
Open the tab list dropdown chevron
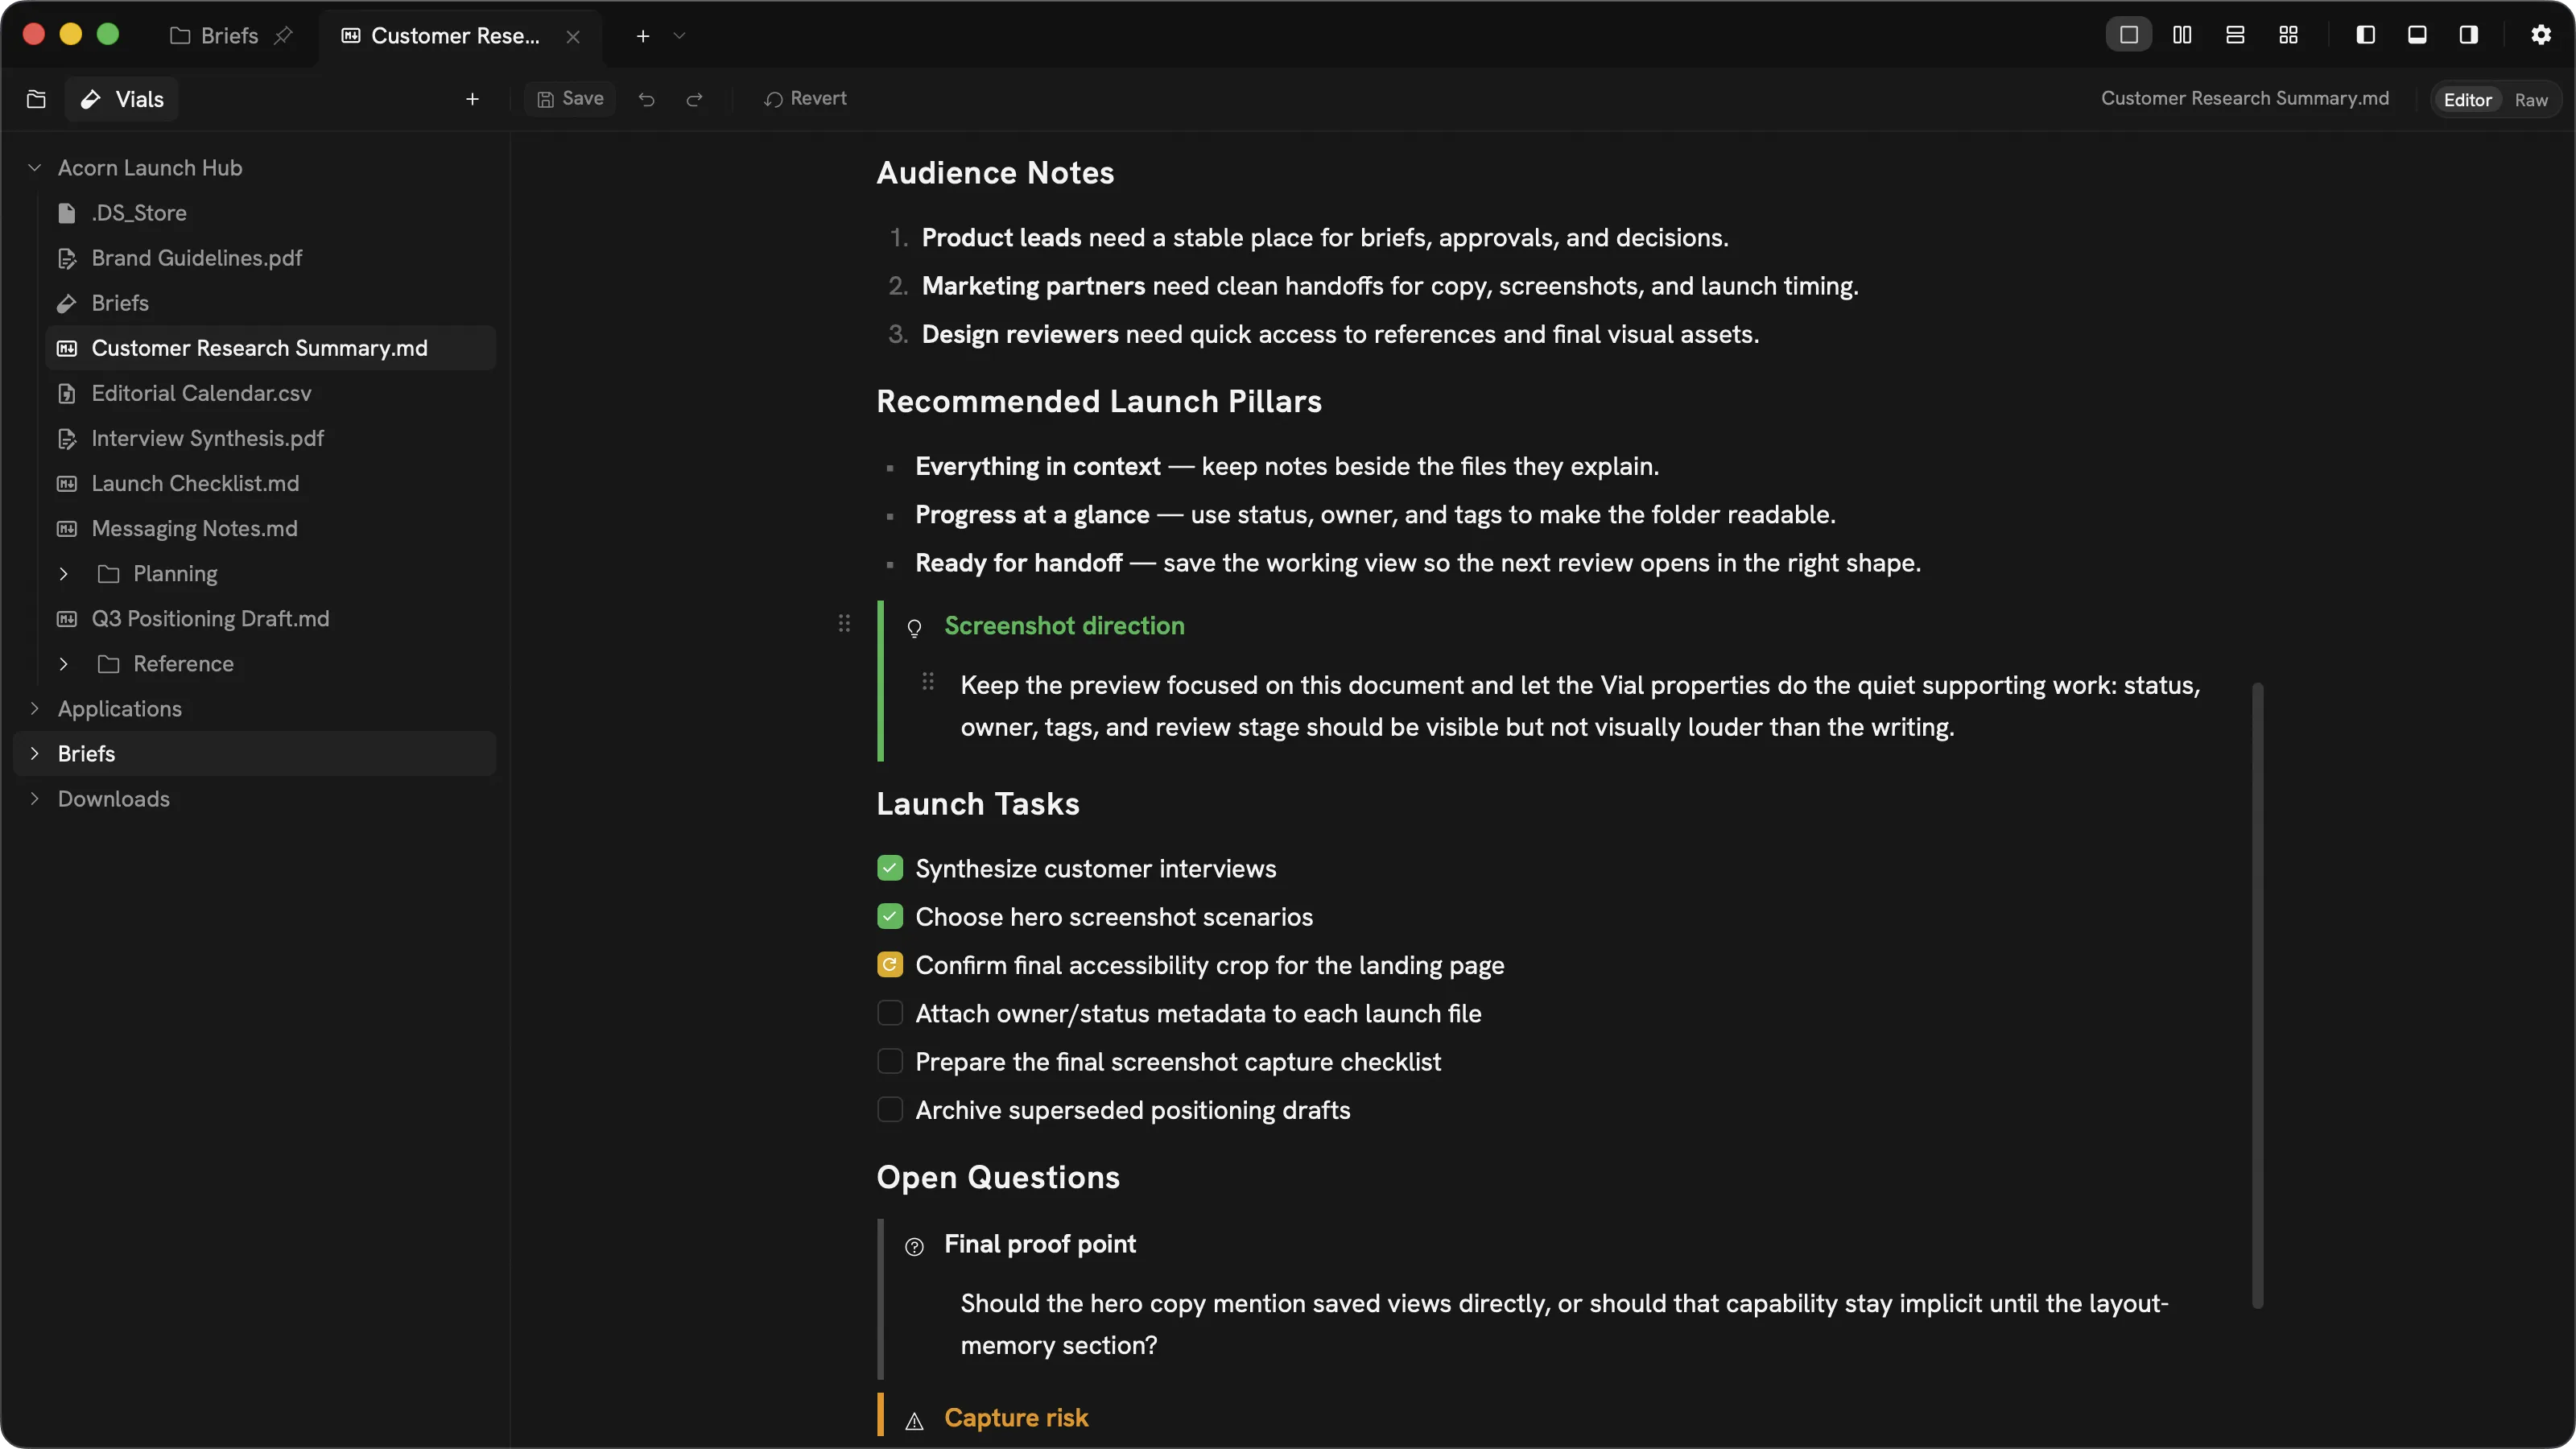679,36
